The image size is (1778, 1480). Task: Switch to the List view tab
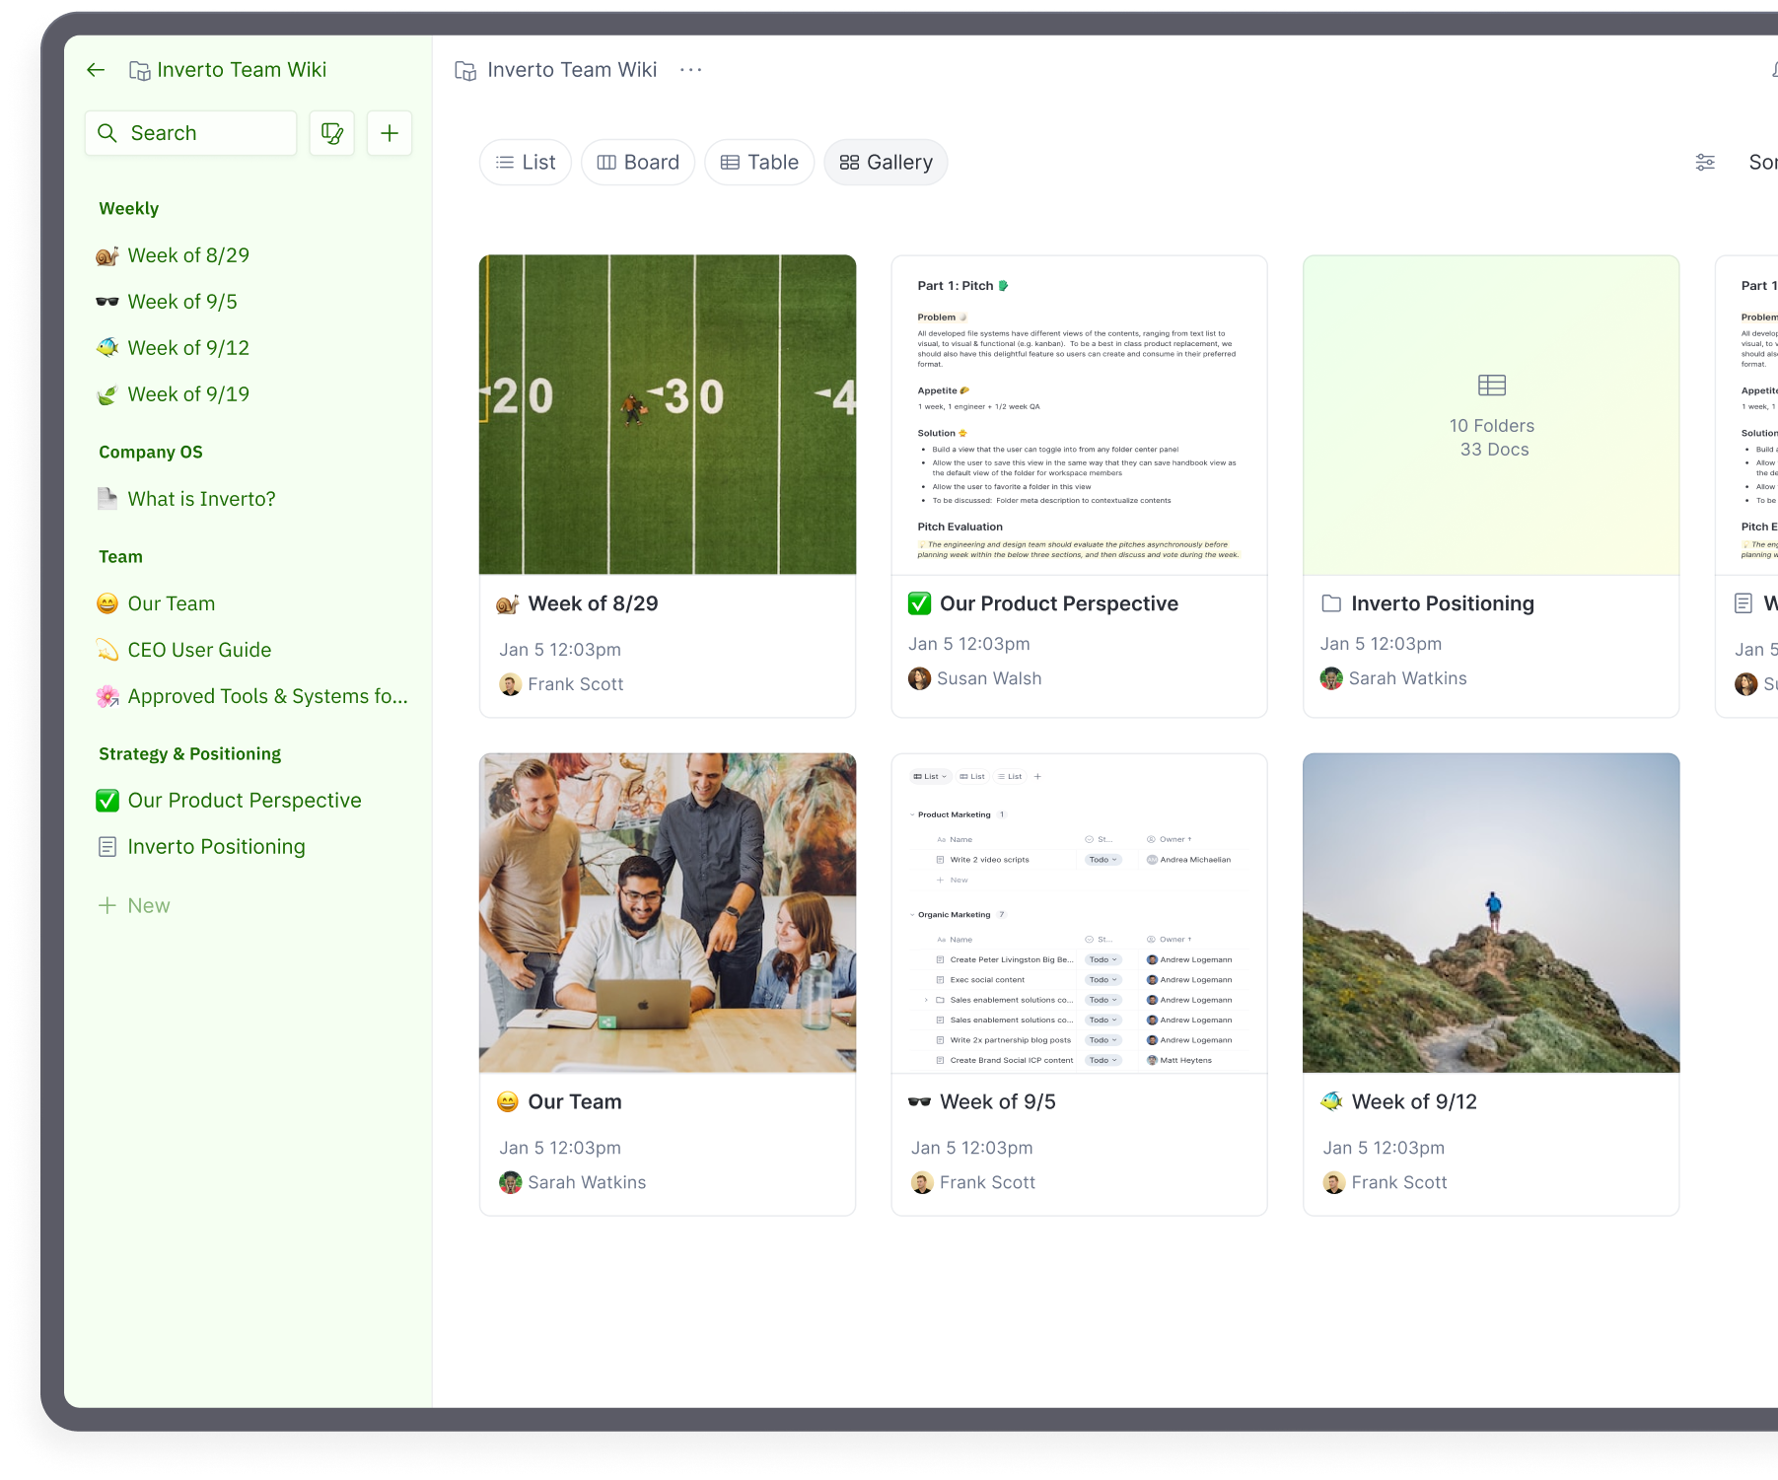[x=526, y=163]
